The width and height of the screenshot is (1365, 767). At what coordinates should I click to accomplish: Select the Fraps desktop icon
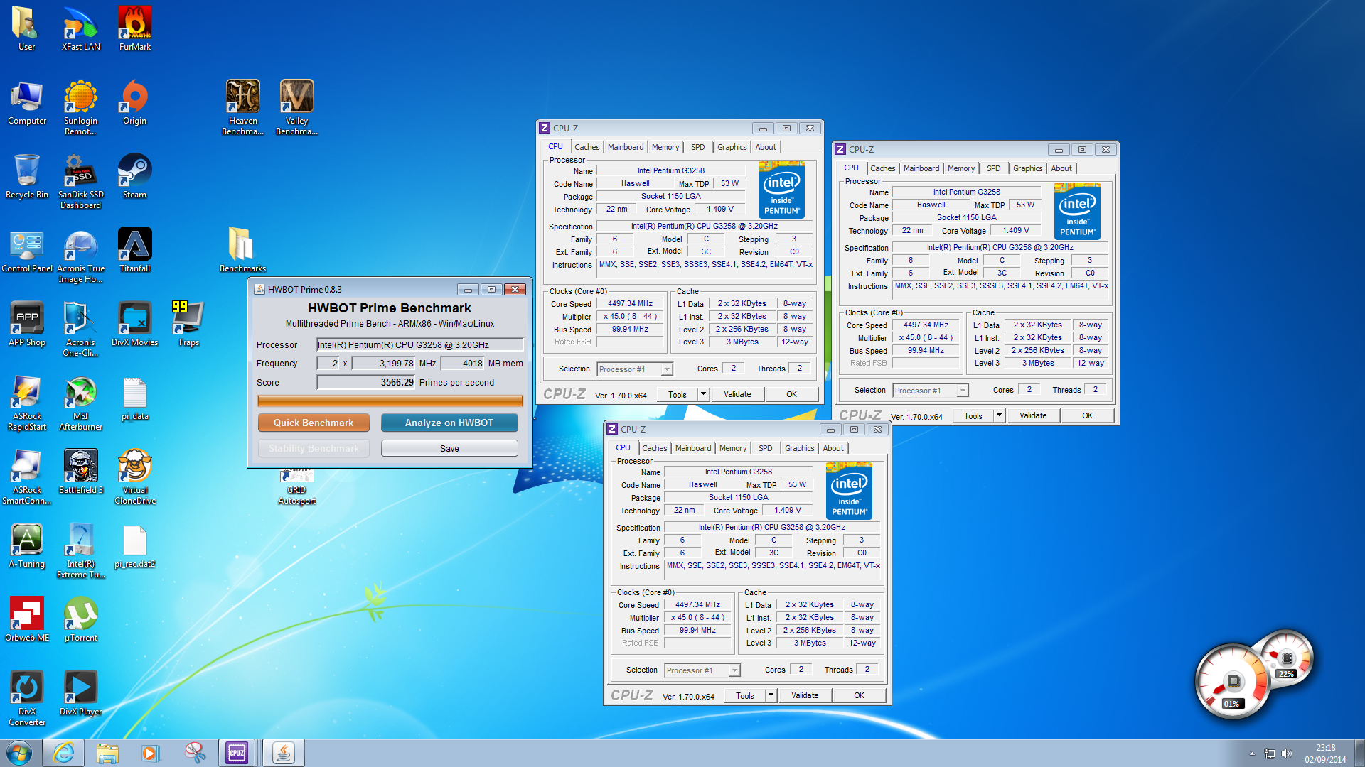point(189,324)
